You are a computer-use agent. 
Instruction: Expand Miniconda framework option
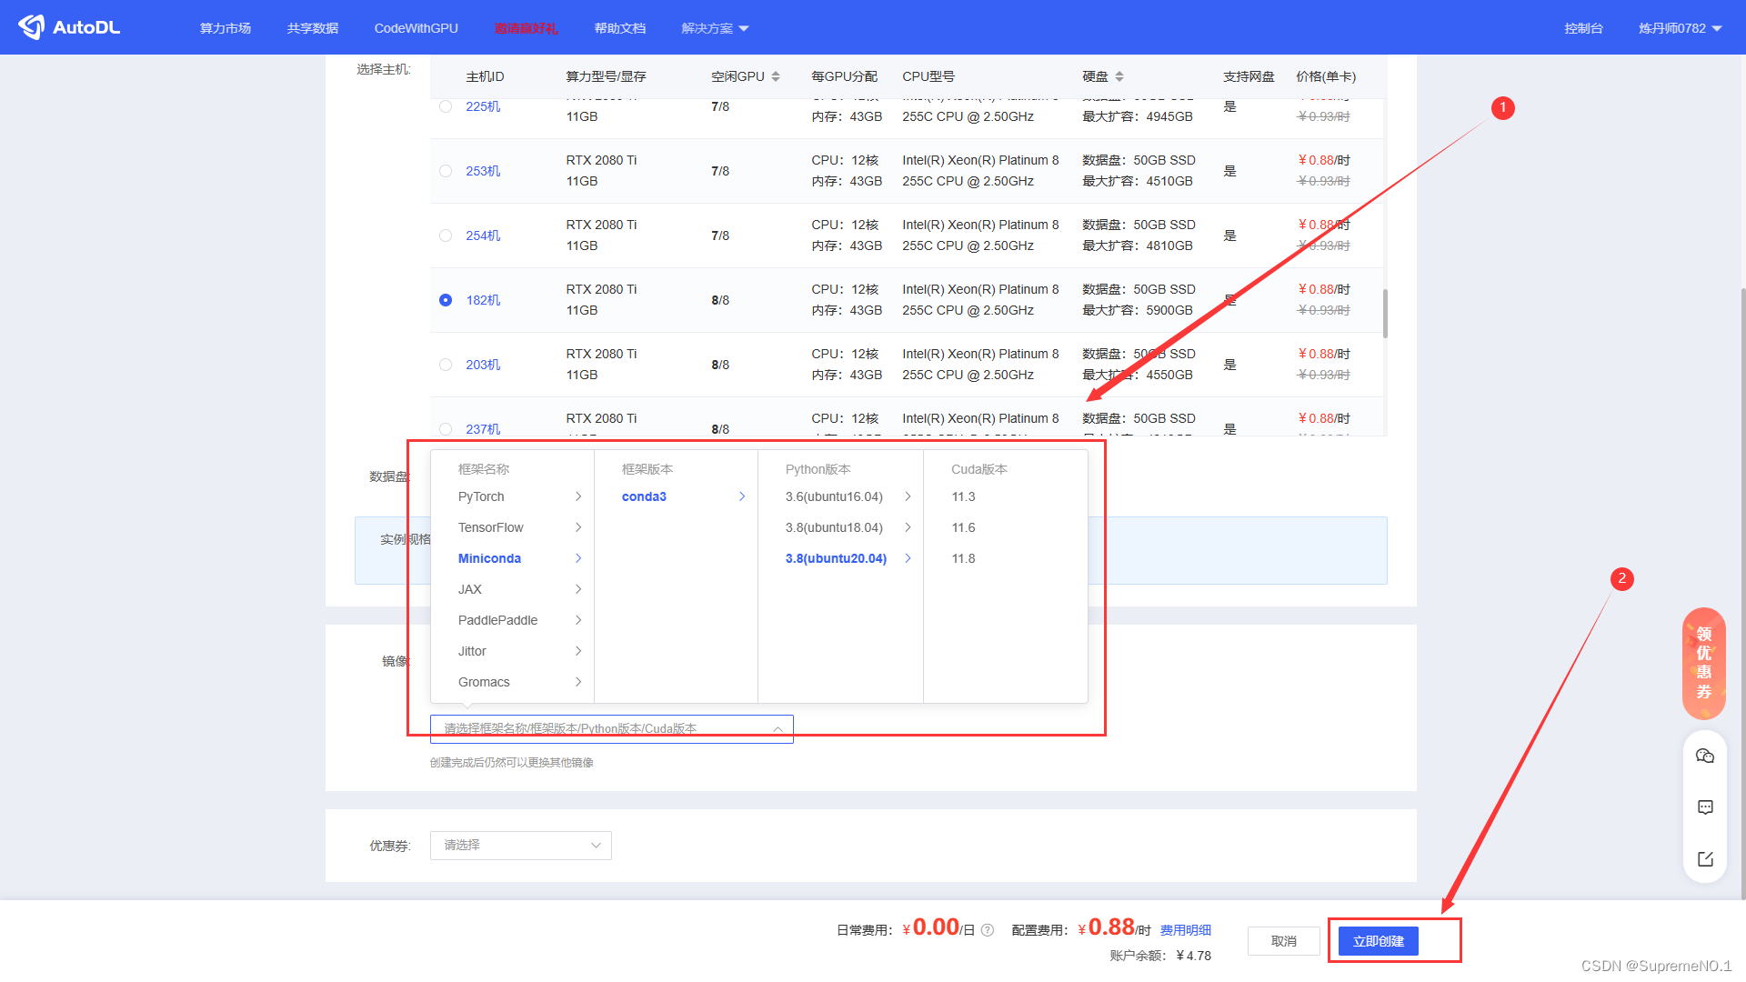click(x=512, y=558)
